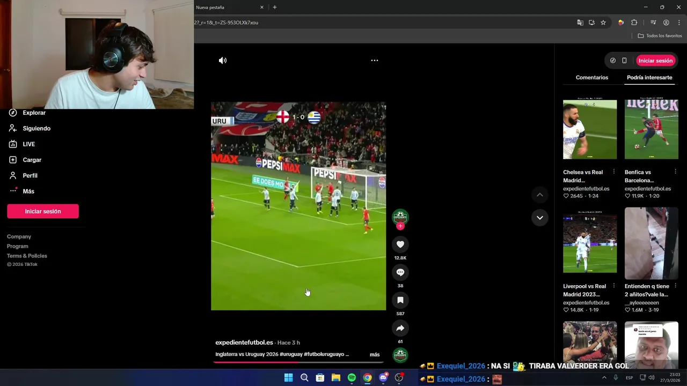Click the sidebar Iniciar sesión button
The height and width of the screenshot is (386, 687).
pyautogui.click(x=43, y=211)
